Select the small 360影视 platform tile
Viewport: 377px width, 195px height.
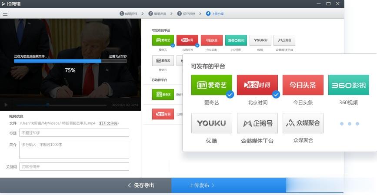click(x=236, y=40)
